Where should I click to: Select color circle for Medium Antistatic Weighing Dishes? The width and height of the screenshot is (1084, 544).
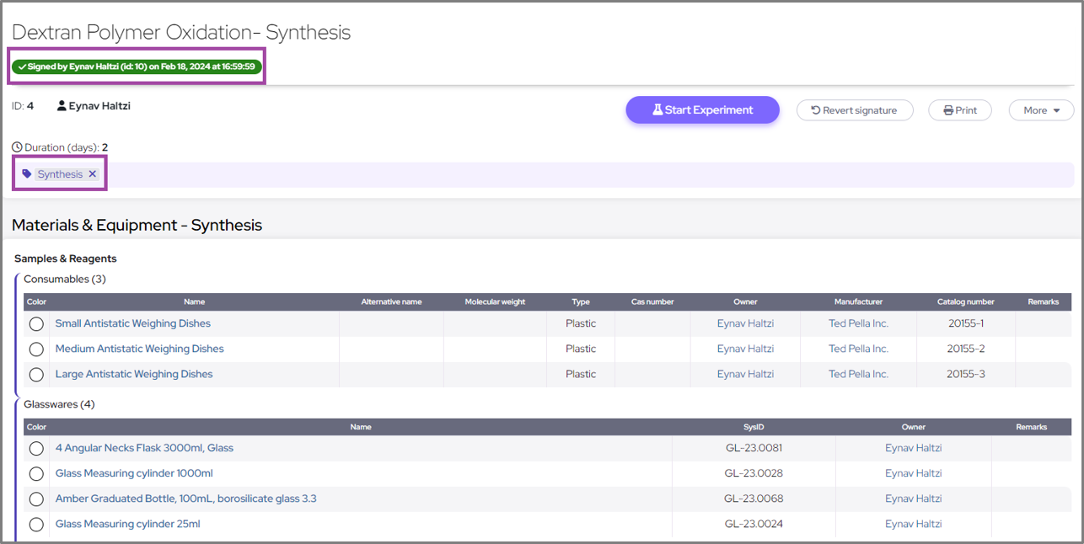pyautogui.click(x=36, y=349)
